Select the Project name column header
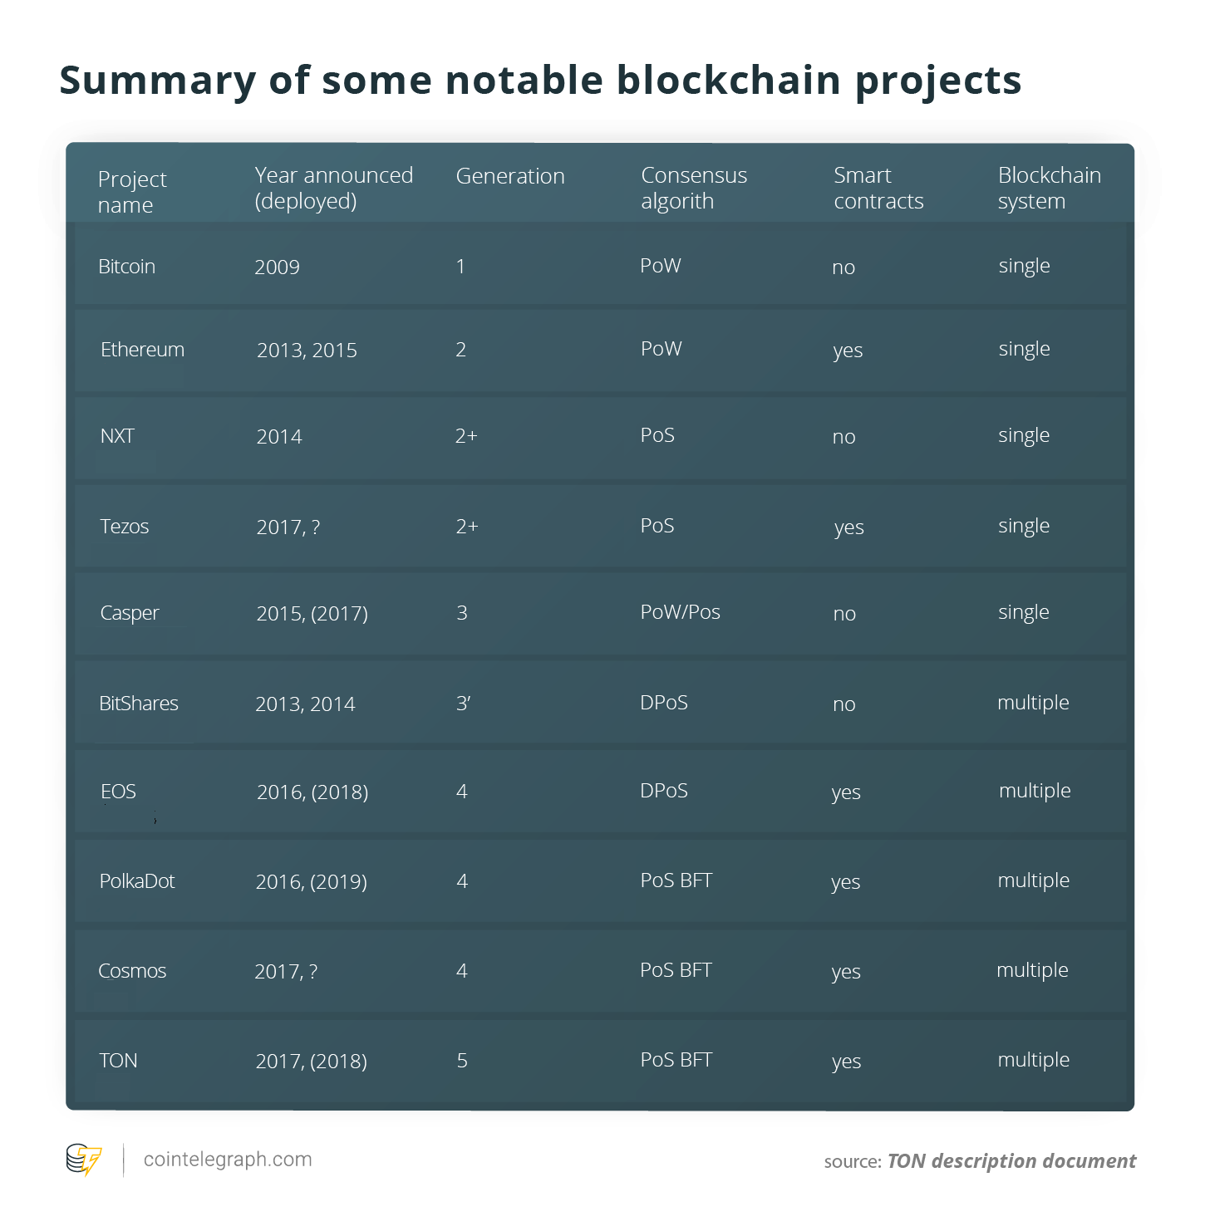1205x1231 pixels. [x=132, y=192]
